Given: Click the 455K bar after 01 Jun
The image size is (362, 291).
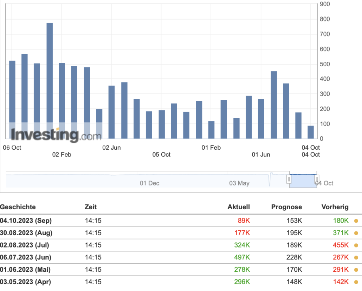Looking at the screenshot, I should [x=274, y=105].
